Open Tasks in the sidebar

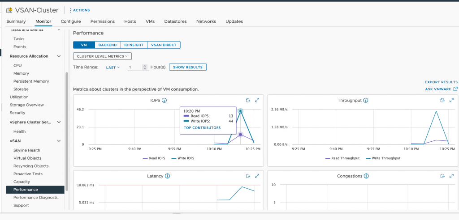19,39
